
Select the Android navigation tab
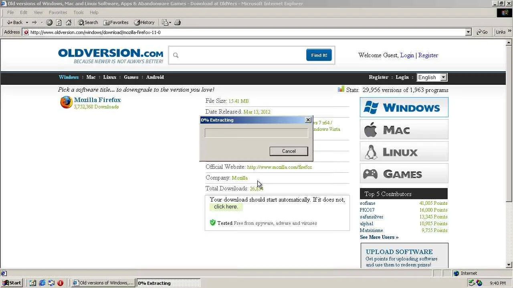[x=155, y=77]
